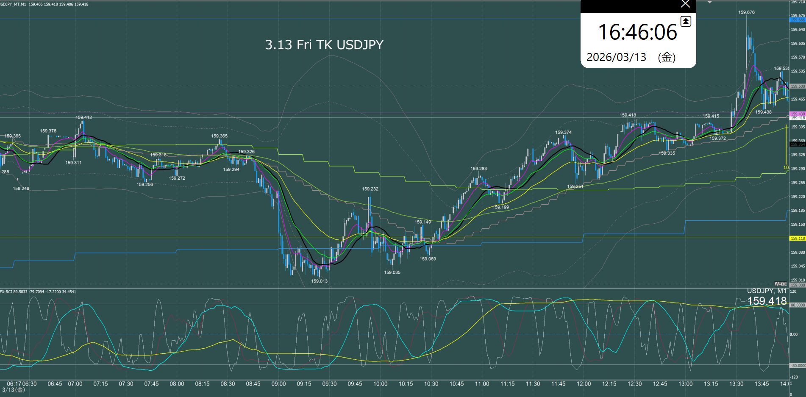Click the 159.500 price level tag on axis

click(797, 86)
